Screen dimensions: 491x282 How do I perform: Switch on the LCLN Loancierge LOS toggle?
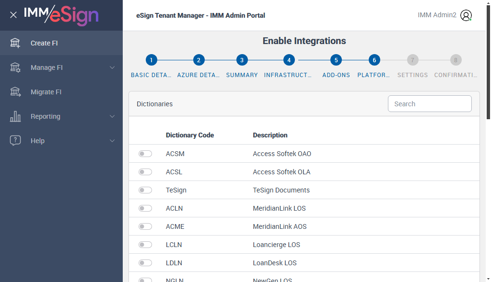145,245
